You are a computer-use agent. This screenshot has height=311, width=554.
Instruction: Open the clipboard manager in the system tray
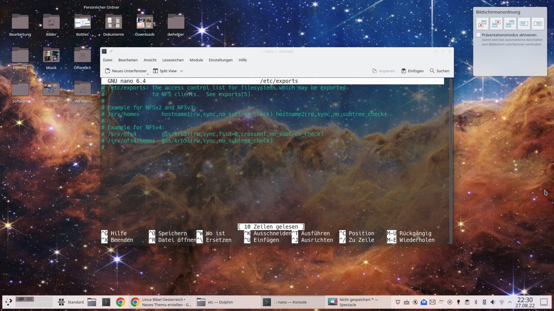467,302
